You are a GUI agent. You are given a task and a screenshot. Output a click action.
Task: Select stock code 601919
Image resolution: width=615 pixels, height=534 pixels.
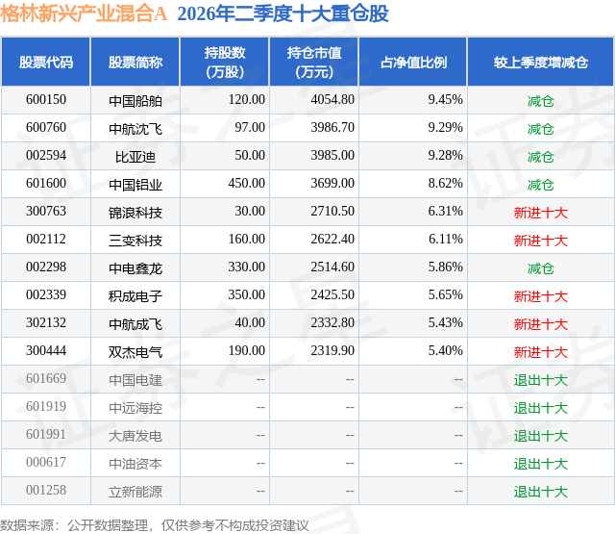(46, 406)
